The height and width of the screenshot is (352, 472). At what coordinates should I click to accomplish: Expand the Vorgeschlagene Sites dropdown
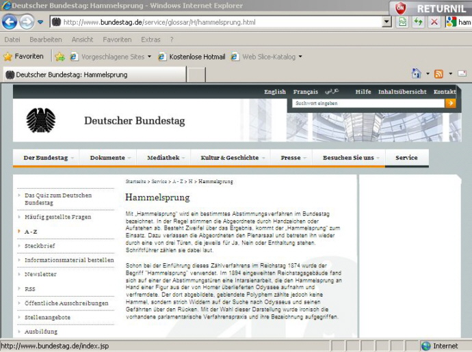[149, 57]
